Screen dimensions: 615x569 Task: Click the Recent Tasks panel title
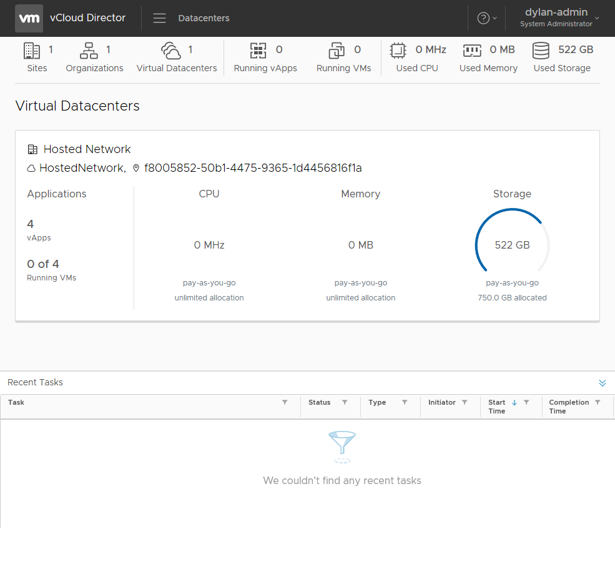coord(36,383)
